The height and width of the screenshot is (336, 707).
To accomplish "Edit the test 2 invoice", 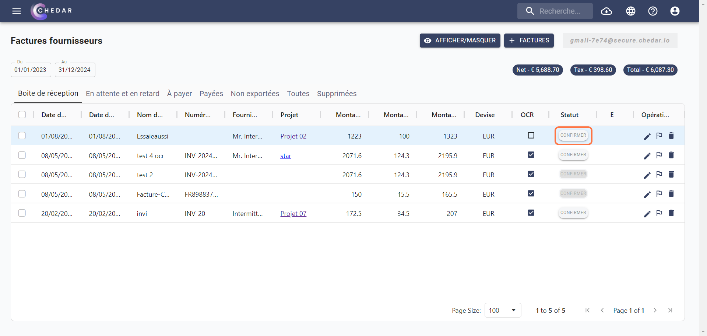I will click(x=647, y=175).
